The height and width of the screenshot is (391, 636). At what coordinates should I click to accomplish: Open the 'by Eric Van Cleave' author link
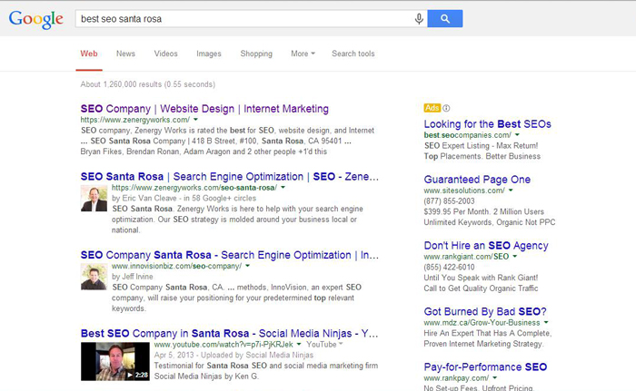tap(144, 198)
